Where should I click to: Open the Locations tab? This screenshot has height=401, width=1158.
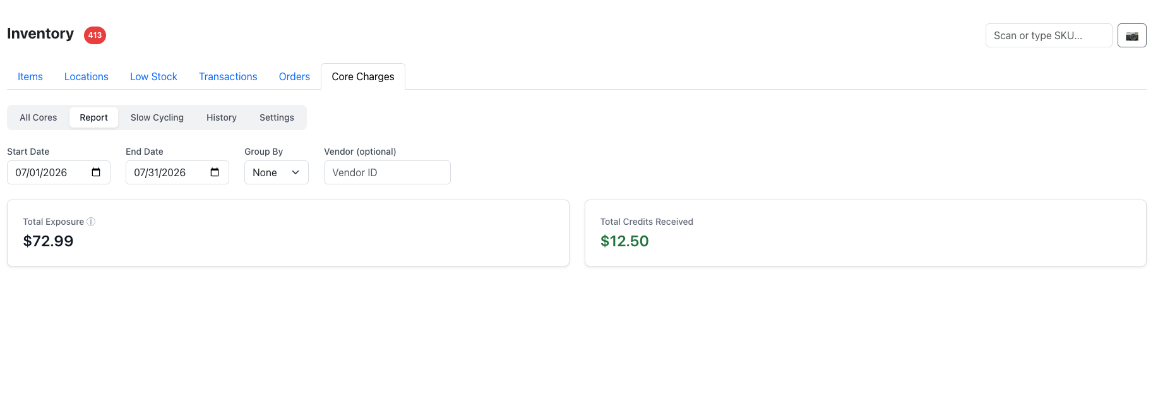click(x=87, y=76)
